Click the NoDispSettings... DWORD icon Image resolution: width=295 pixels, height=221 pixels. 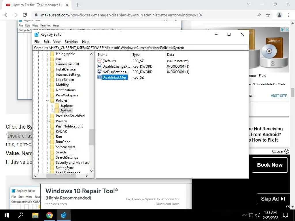click(x=99, y=72)
